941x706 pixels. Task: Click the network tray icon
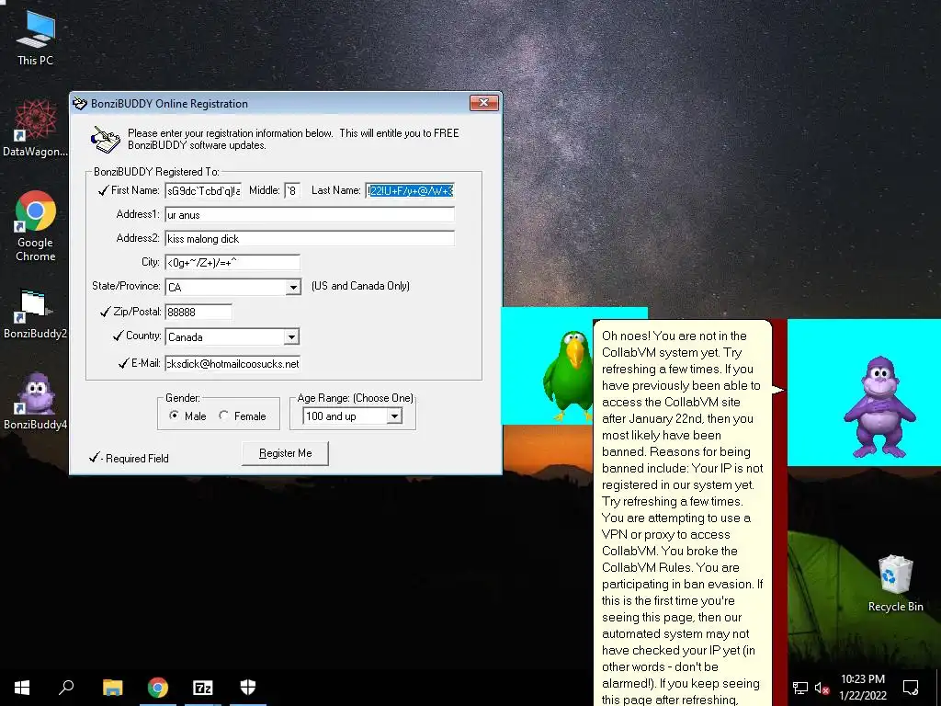tap(800, 688)
